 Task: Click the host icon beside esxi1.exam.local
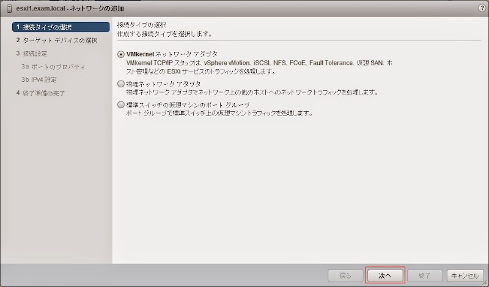click(x=9, y=9)
